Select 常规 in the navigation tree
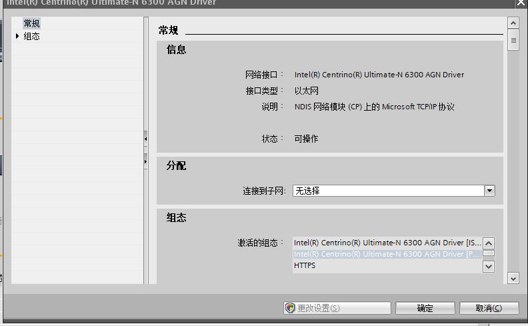This screenshot has width=528, height=326. coord(31,24)
